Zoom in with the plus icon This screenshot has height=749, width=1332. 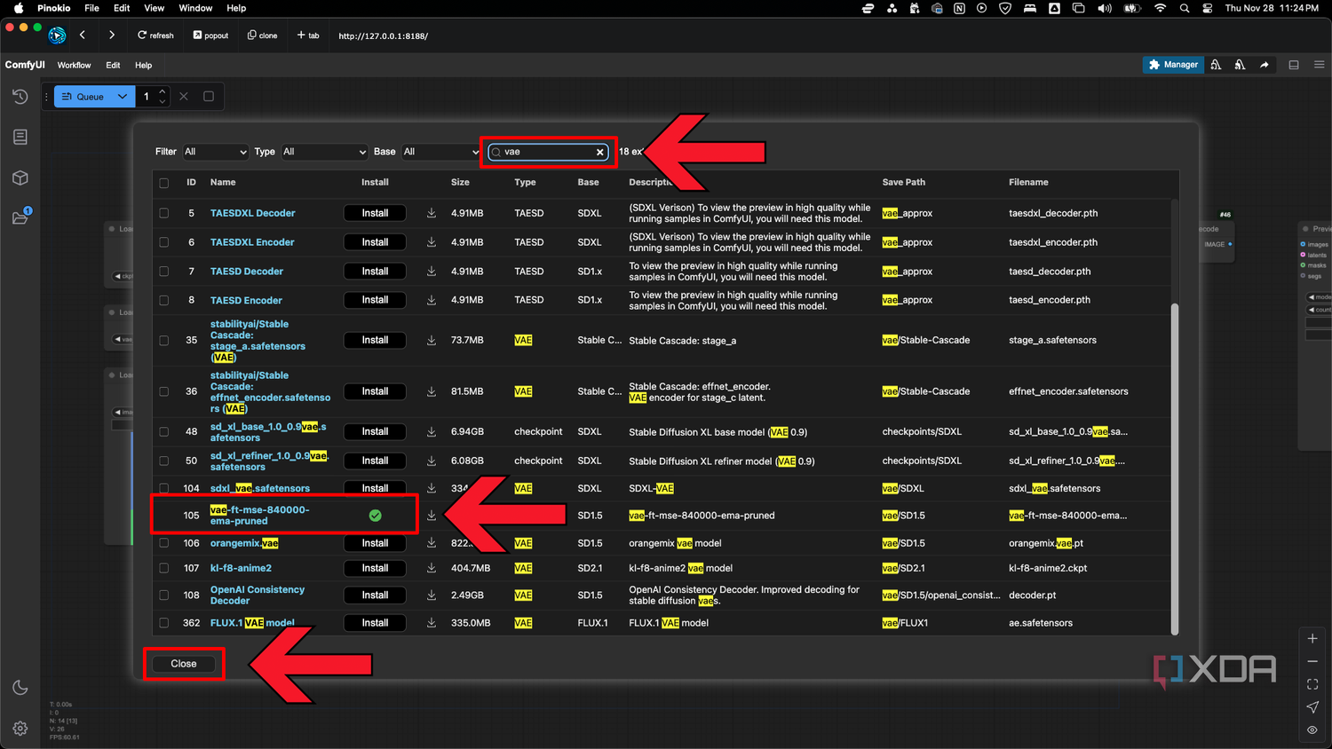(1312, 638)
